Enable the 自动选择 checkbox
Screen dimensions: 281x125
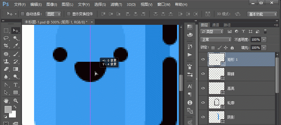tap(23, 14)
